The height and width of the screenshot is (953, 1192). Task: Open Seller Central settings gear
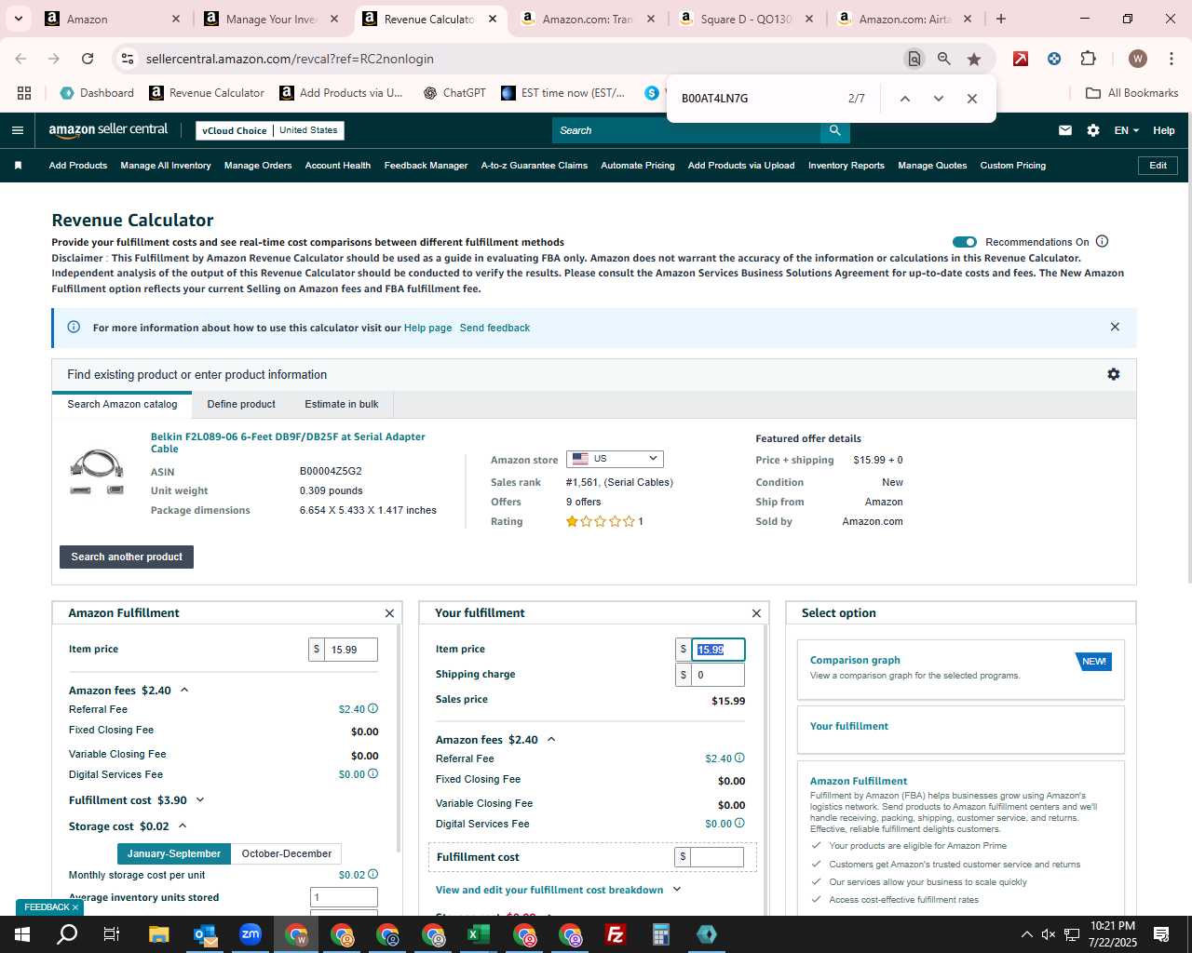pos(1093,130)
